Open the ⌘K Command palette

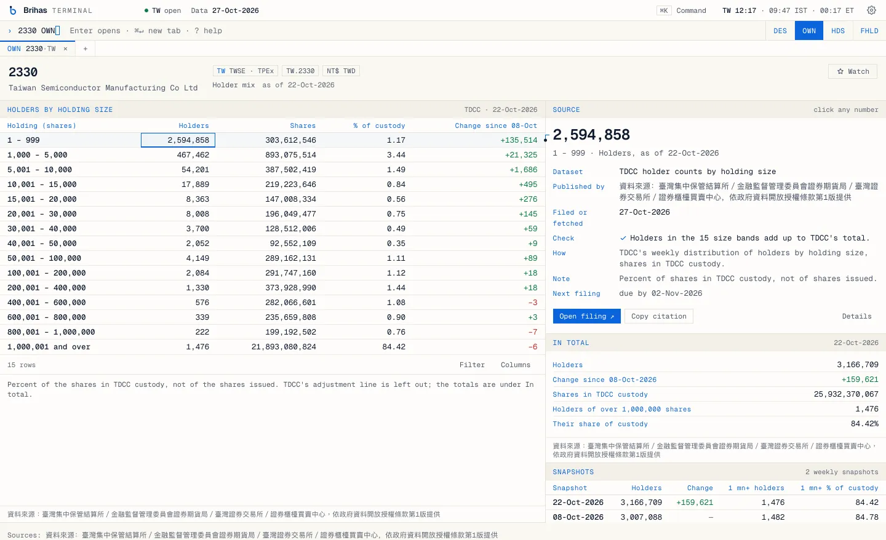pyautogui.click(x=682, y=10)
